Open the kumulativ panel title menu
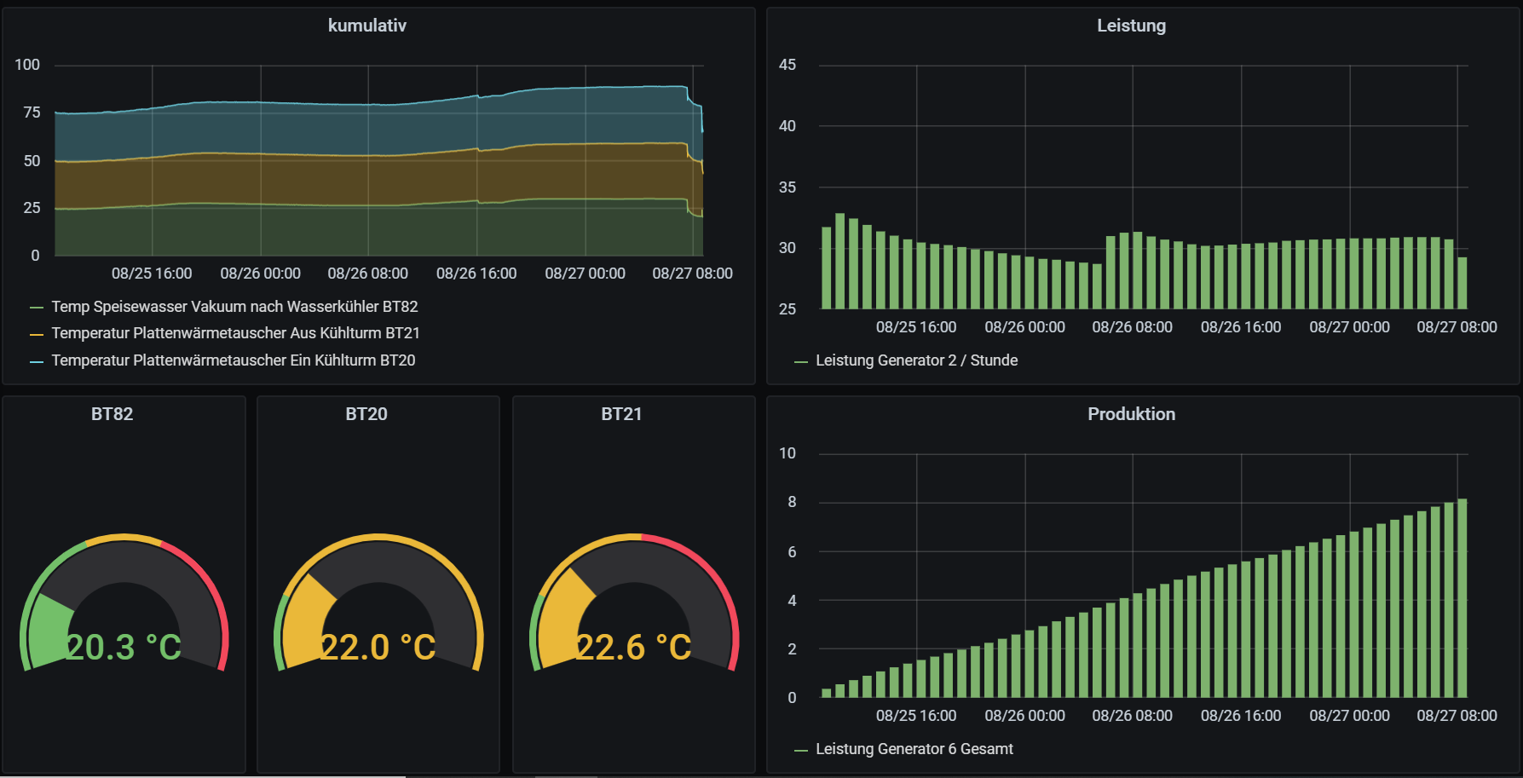The width and height of the screenshot is (1523, 778). (x=366, y=26)
